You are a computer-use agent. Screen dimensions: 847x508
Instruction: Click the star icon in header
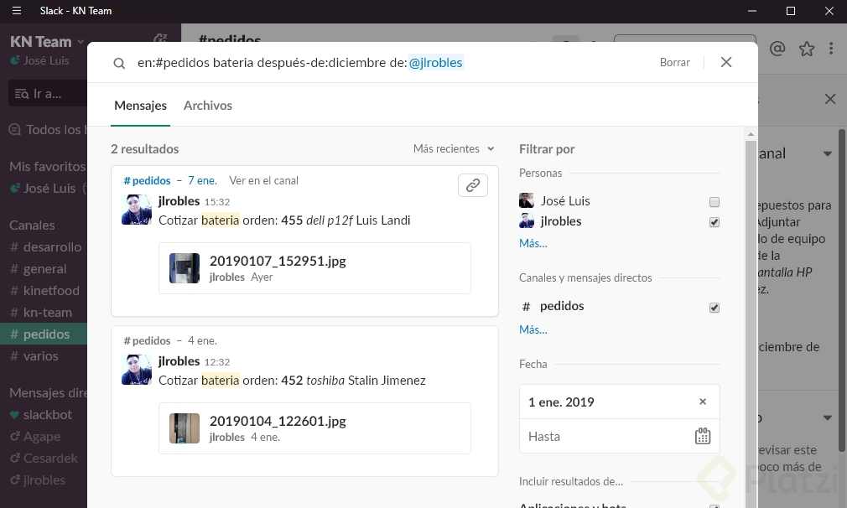807,49
